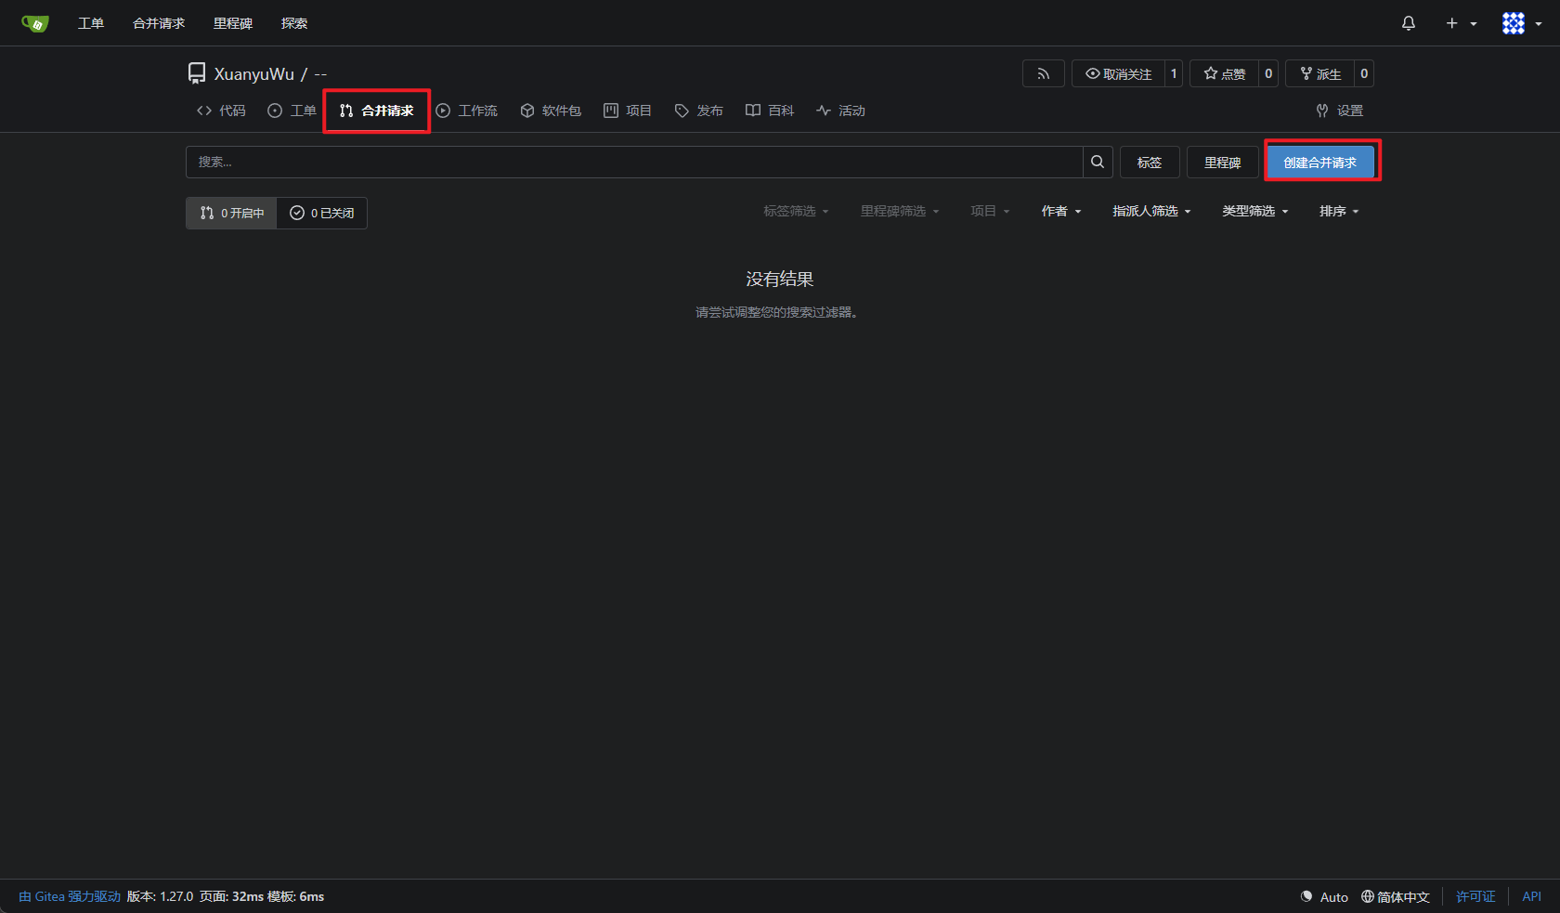Viewport: 1560px width, 913px height.
Task: Open the Auto theme selector in footer
Action: (1324, 896)
